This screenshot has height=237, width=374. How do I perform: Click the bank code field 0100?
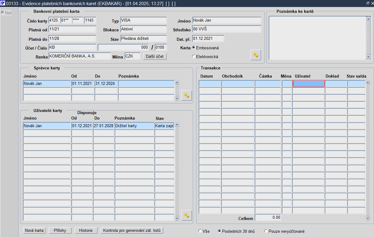click(161, 47)
